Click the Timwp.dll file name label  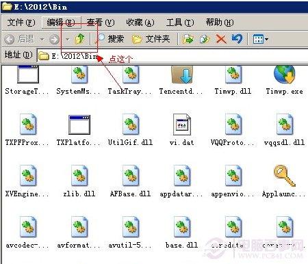pos(233,92)
